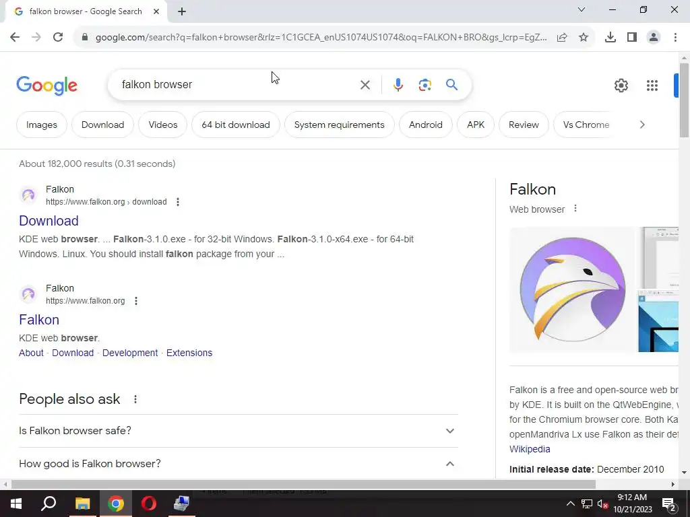690x517 pixels.
Task: Open tab search dropdown chevron
Action: [582, 9]
